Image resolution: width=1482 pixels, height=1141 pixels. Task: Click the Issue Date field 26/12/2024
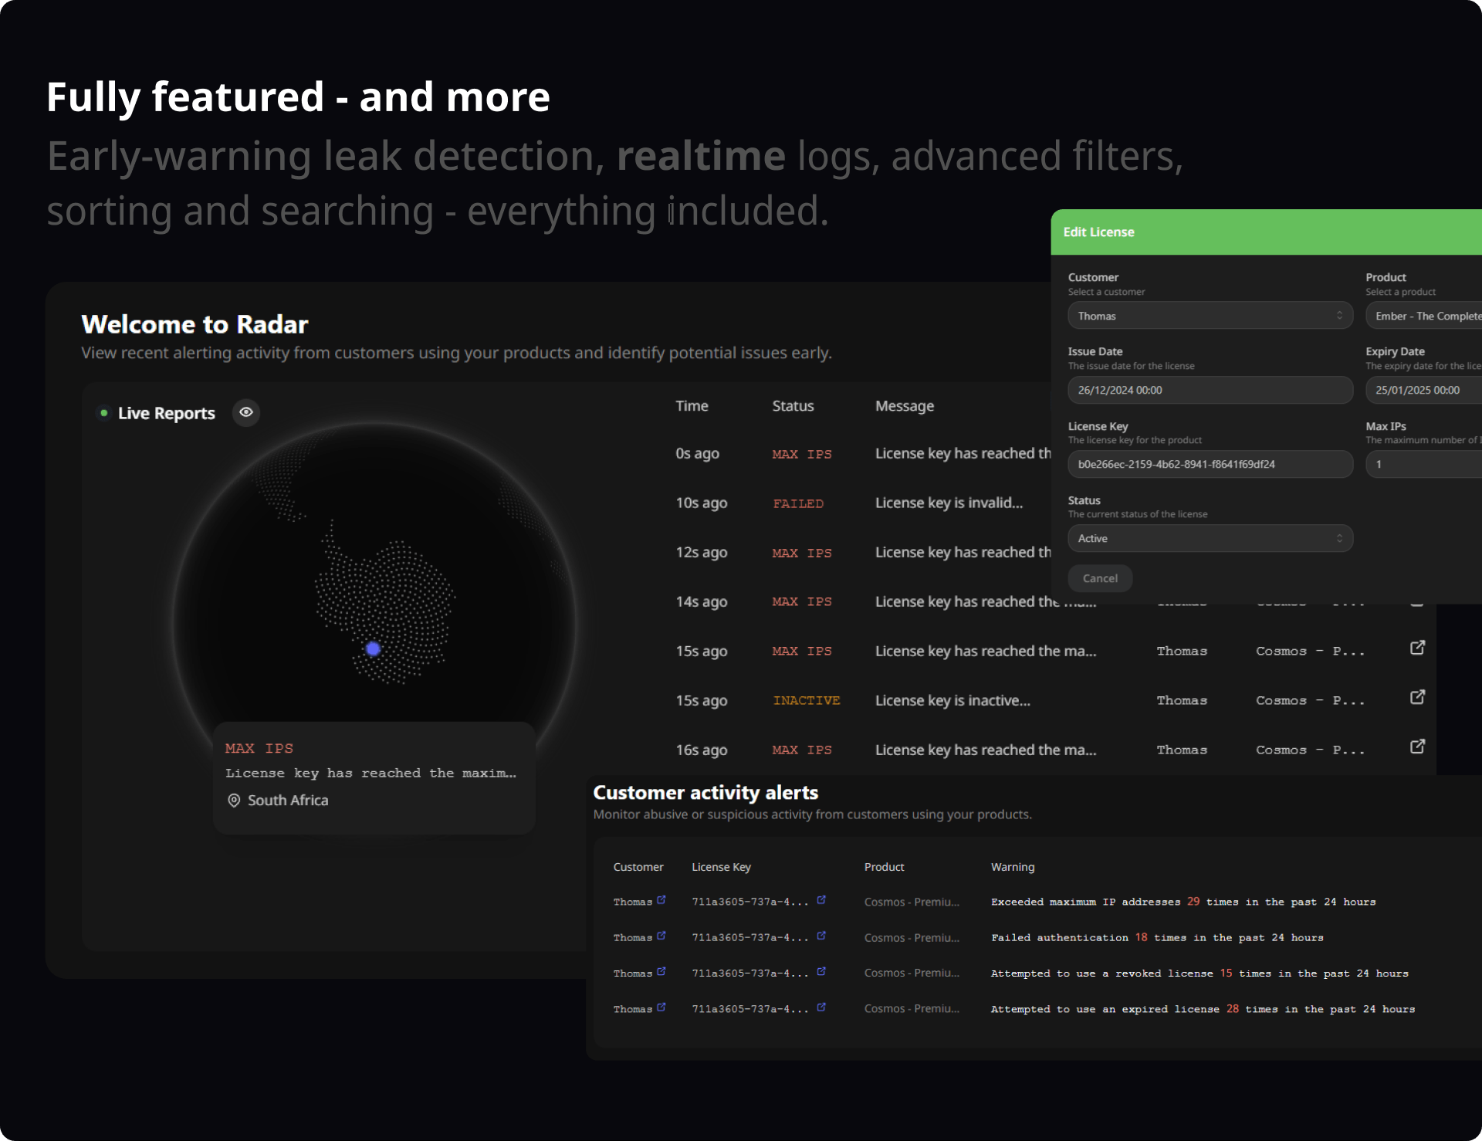click(x=1210, y=390)
